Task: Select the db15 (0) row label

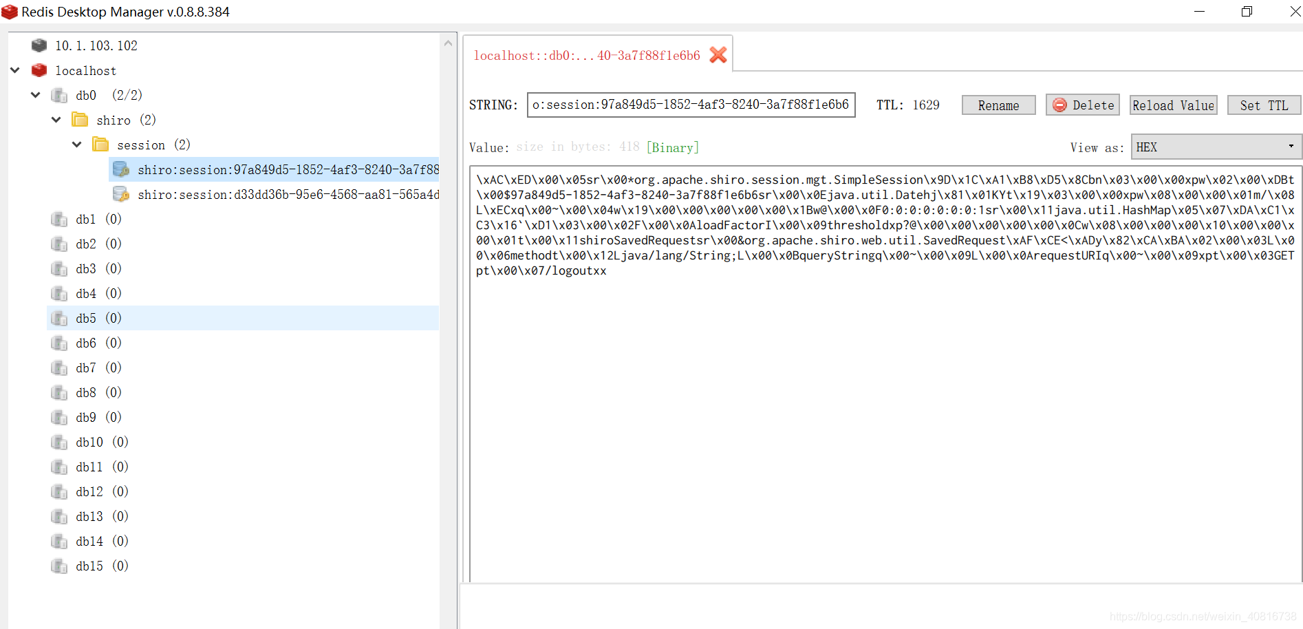Action: tap(102, 566)
